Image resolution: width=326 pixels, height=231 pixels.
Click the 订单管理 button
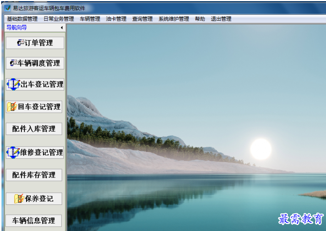pyautogui.click(x=35, y=43)
